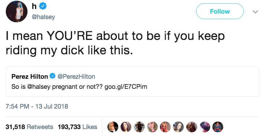The image size is (263, 137).
Task: Open the quoted Perez Hilton tweet card
Action: click(132, 82)
